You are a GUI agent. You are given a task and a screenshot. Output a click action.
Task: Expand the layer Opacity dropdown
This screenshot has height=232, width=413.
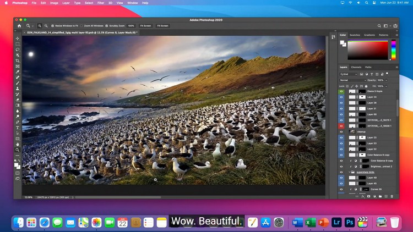(387, 80)
